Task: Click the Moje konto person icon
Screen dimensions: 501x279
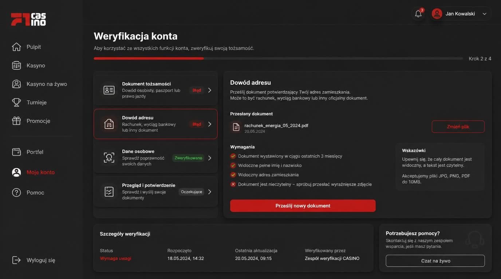Action: 16,172
